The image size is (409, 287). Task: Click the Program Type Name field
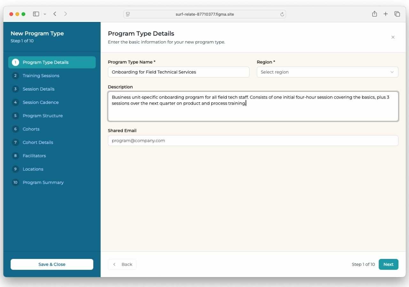[x=178, y=72]
